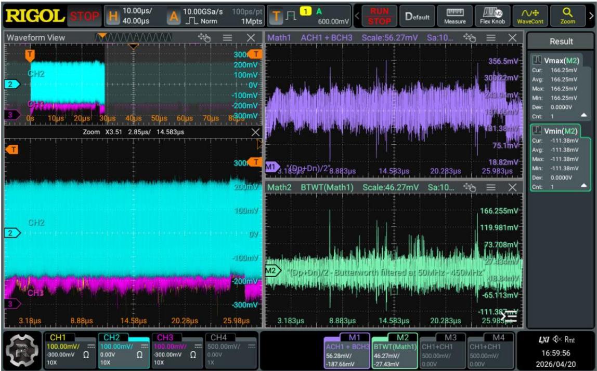The image size is (597, 371).
Task: Click the Rmt remote indicator
Action: click(569, 339)
